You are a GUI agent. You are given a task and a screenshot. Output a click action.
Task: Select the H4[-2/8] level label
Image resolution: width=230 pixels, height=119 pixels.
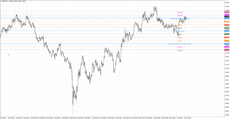point(180,50)
